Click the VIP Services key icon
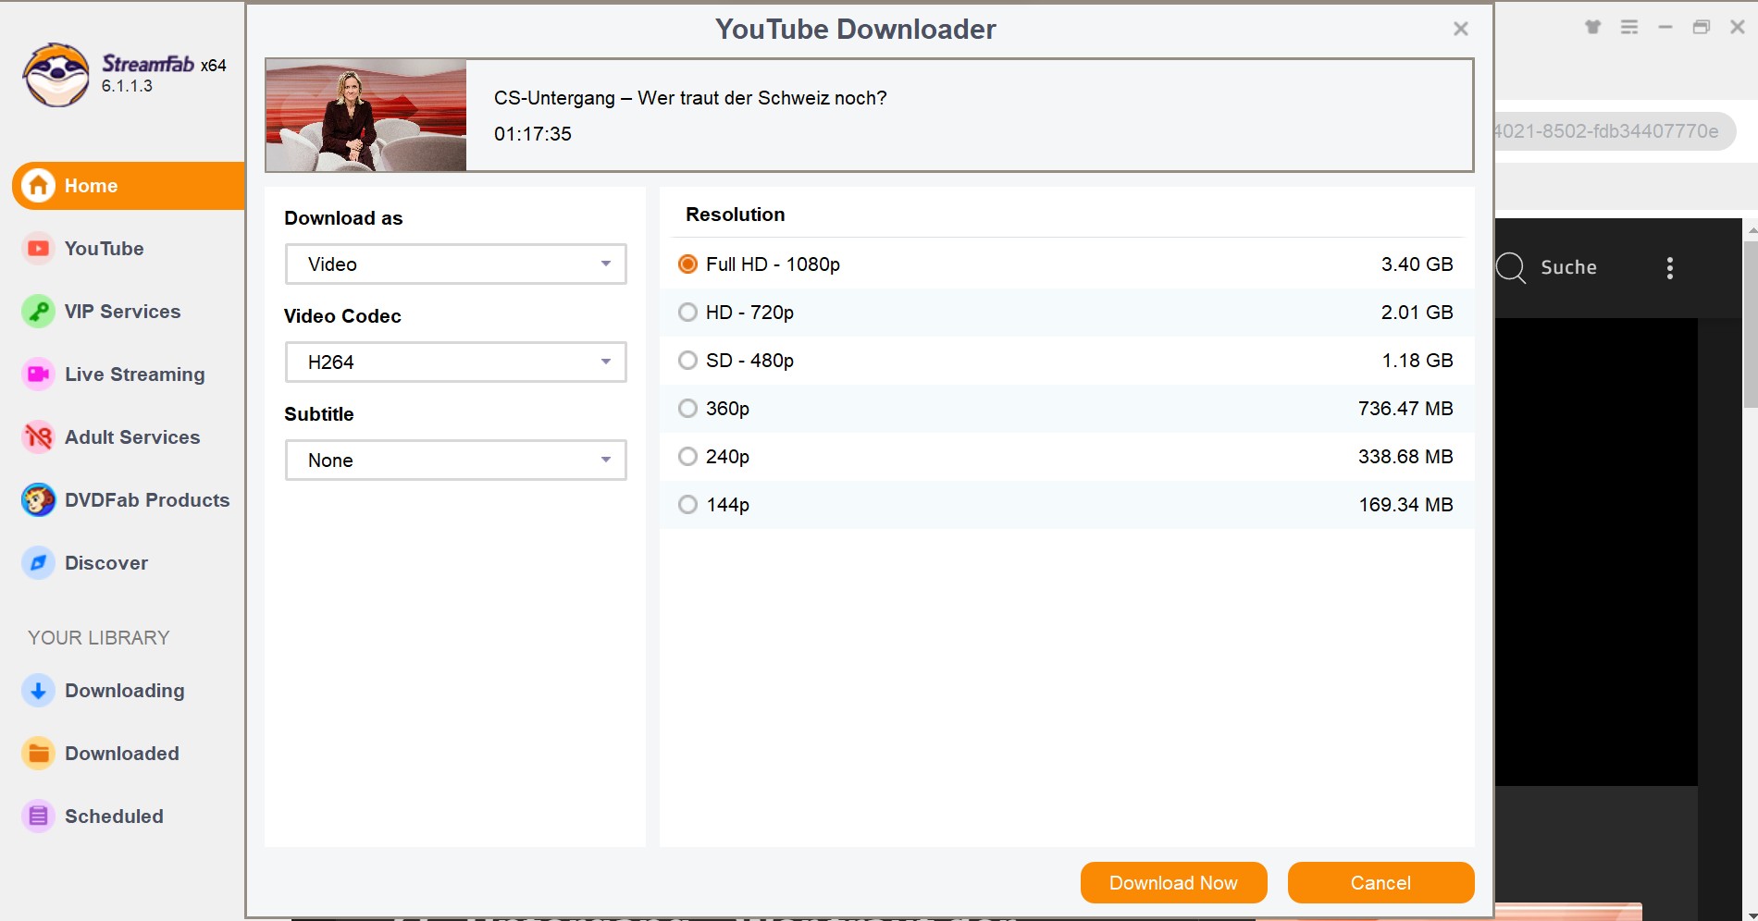The width and height of the screenshot is (1758, 921). [x=38, y=312]
